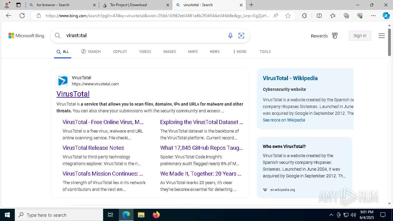Viewport: 393px width, 221px height.
Task: Open 'We Made It, Together: 20 Years' link
Action: (x=201, y=174)
